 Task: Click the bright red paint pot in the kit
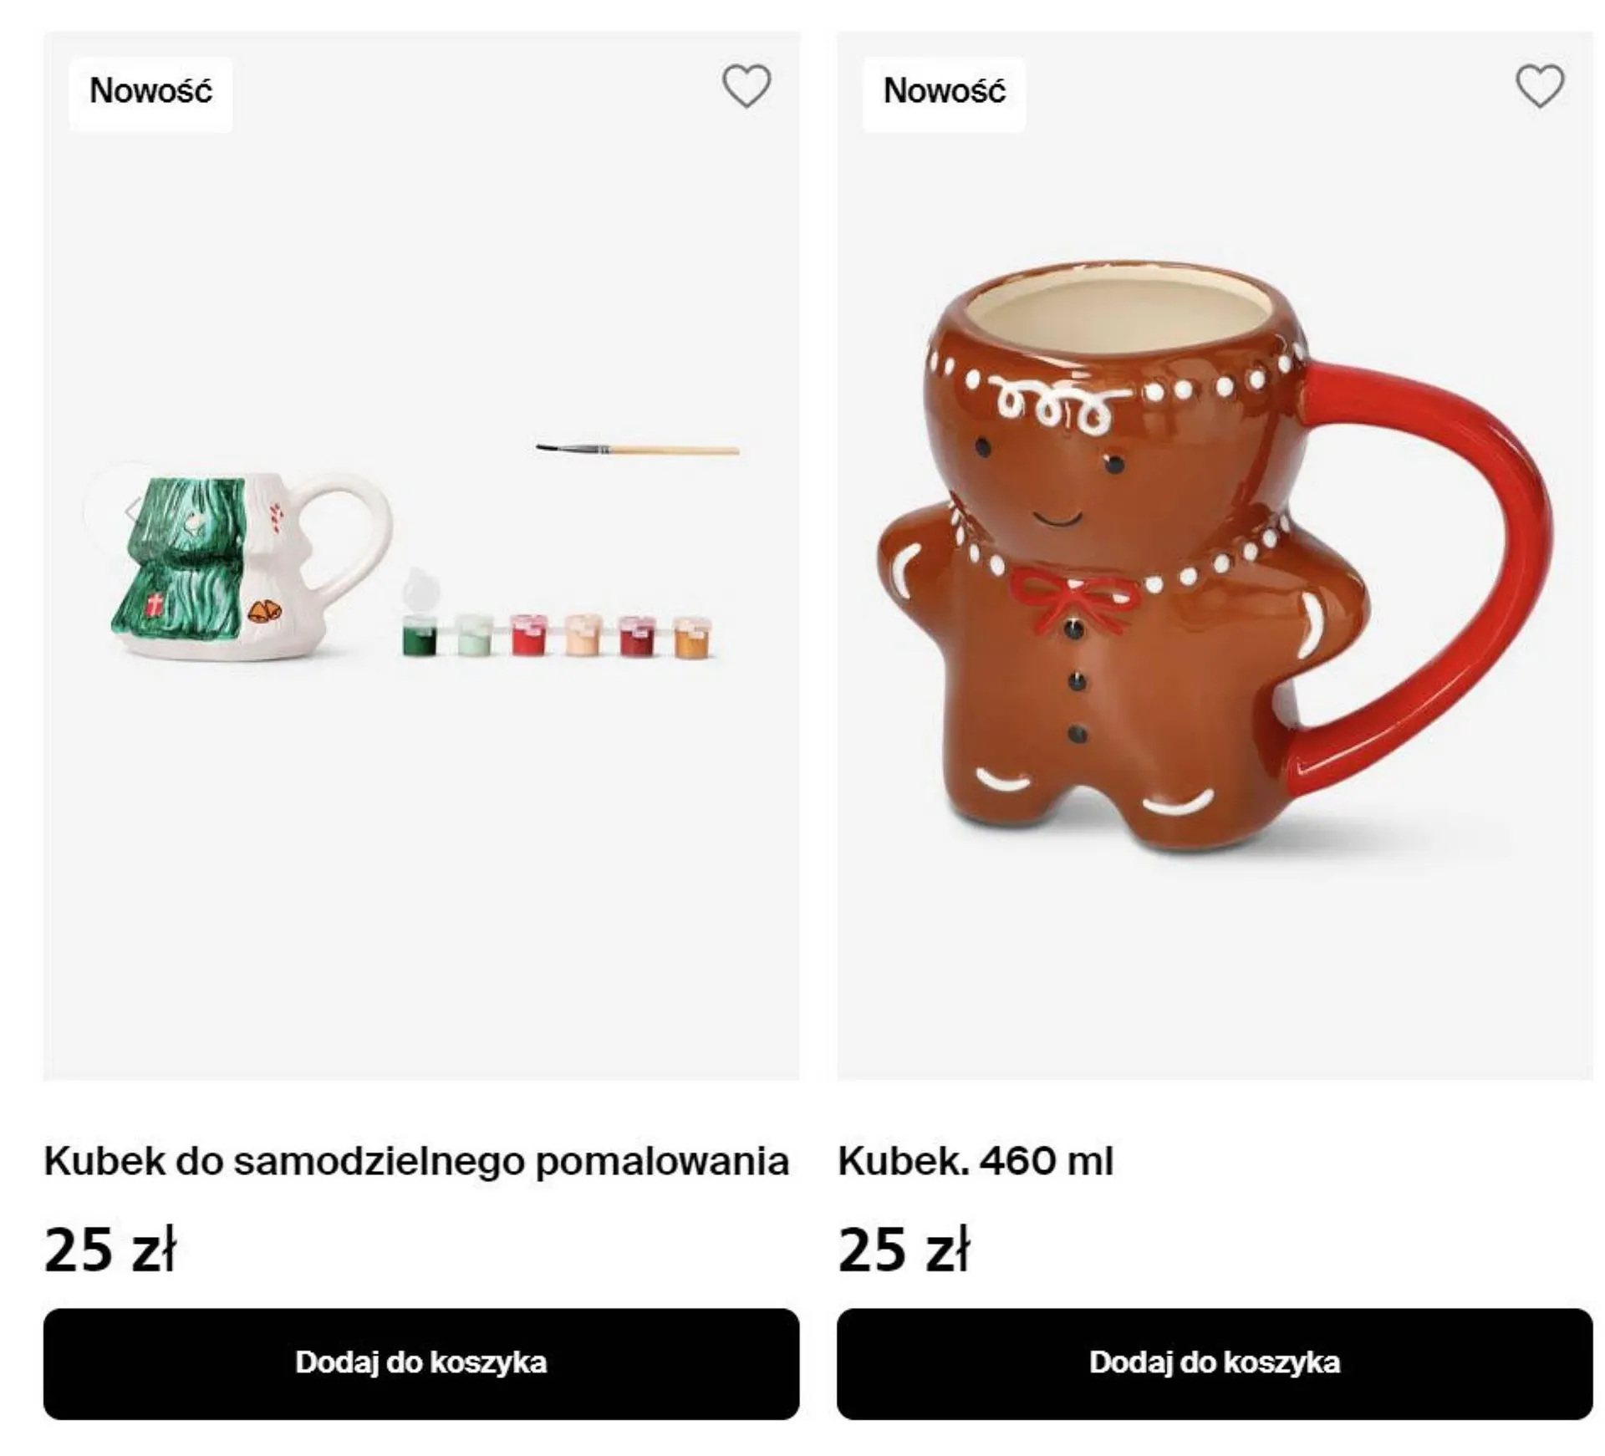pyautogui.click(x=528, y=637)
